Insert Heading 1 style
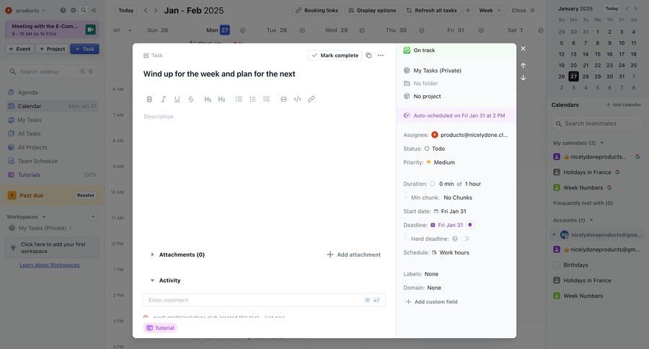The image size is (649, 349). click(x=208, y=99)
